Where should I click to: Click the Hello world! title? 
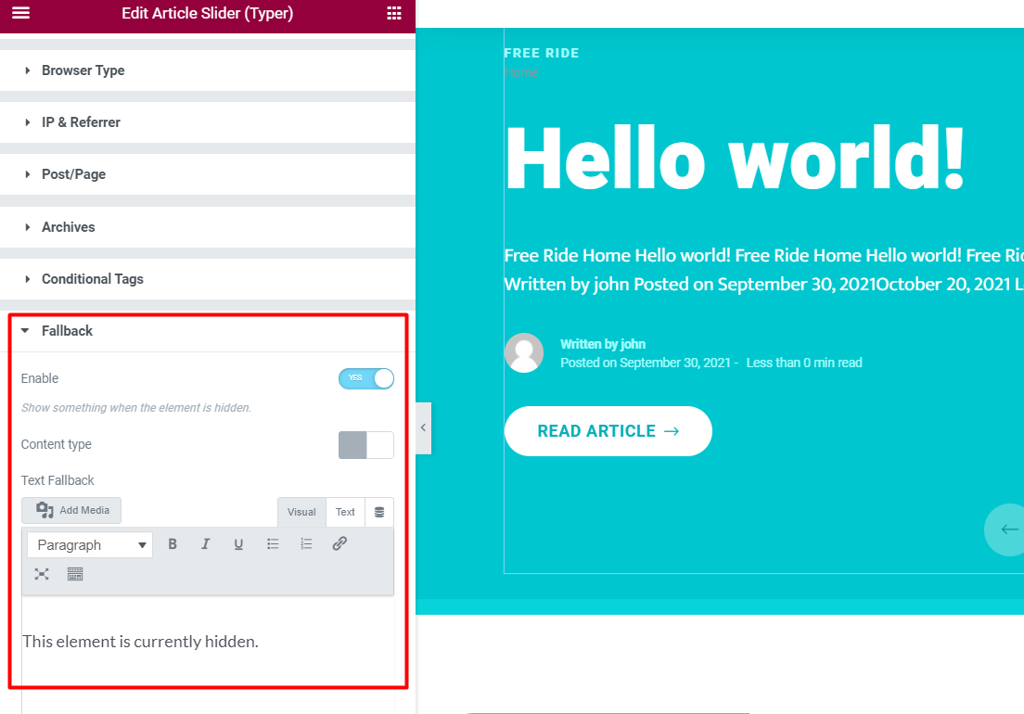tap(736, 159)
